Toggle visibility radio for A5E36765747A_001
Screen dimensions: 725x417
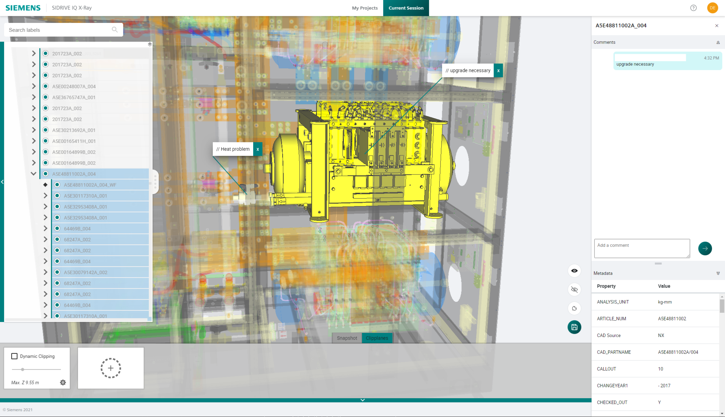(x=46, y=97)
